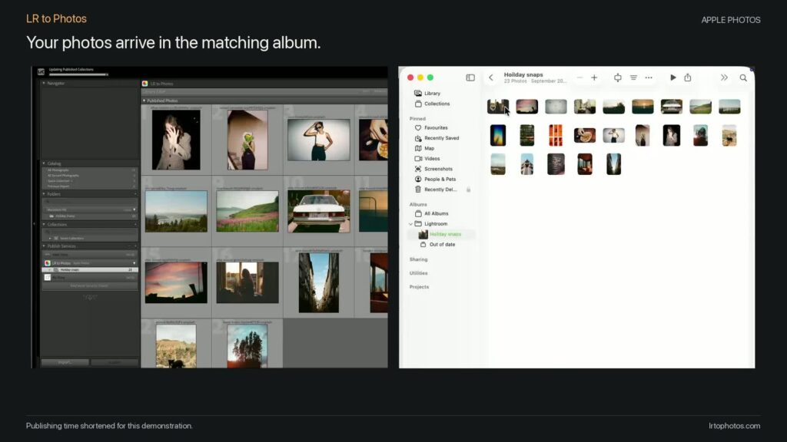Select white car photo in Lightroom grid
Viewport: 787px width, 442px height.
click(319, 211)
